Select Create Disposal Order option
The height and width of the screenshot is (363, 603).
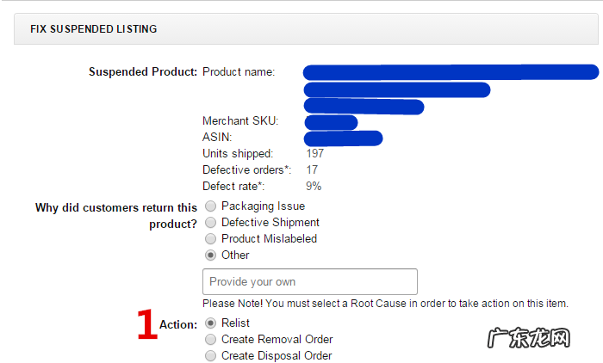211,355
